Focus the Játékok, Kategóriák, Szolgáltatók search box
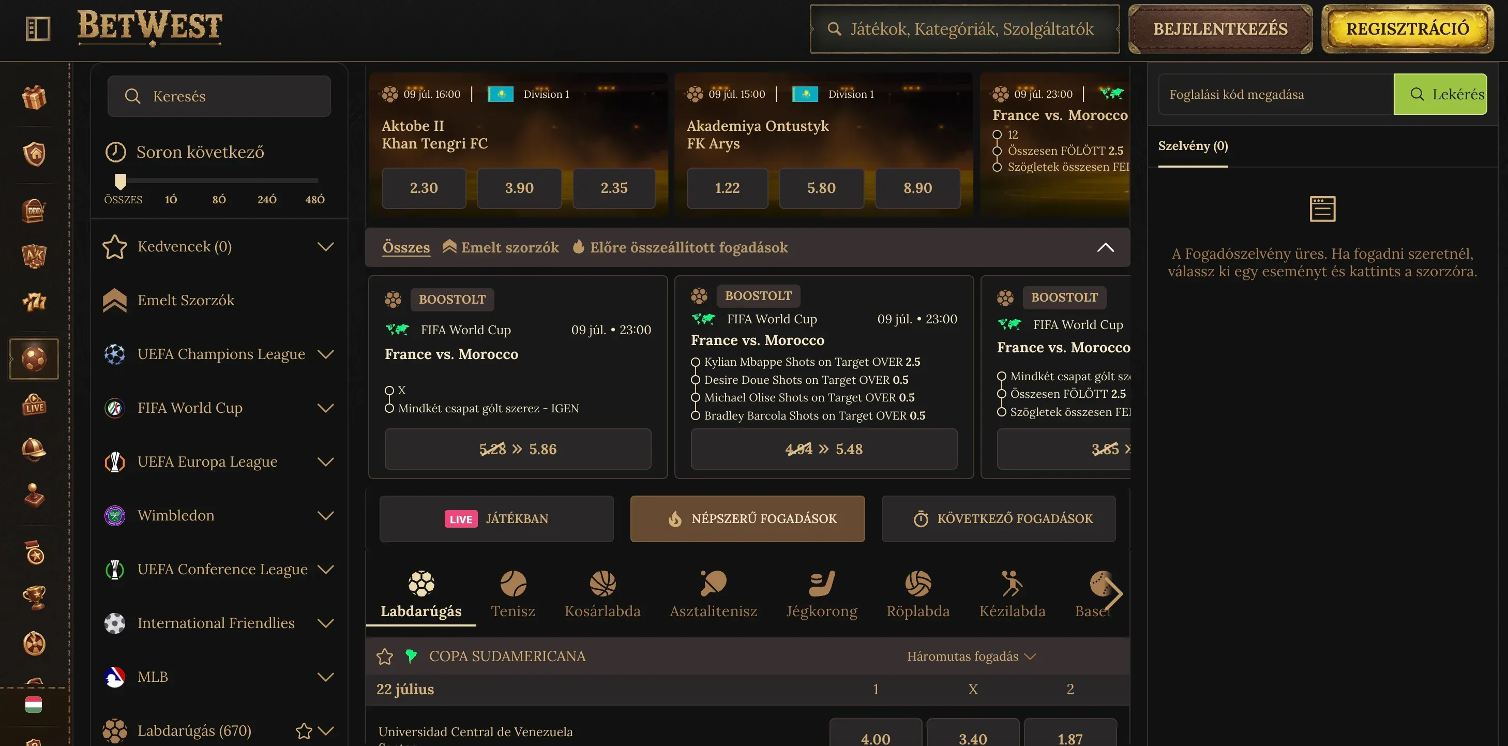This screenshot has width=1508, height=746. click(x=964, y=28)
